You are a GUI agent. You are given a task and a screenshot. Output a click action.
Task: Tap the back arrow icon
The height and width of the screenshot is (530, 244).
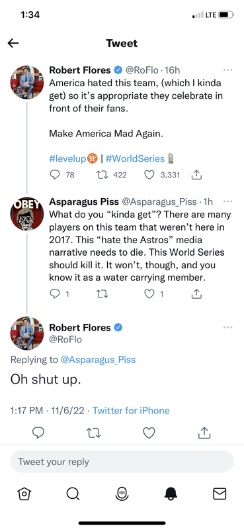tap(13, 43)
